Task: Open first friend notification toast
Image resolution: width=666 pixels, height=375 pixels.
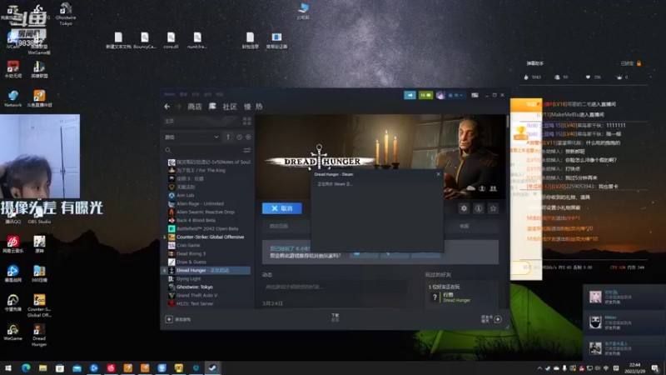Action: coord(624,297)
